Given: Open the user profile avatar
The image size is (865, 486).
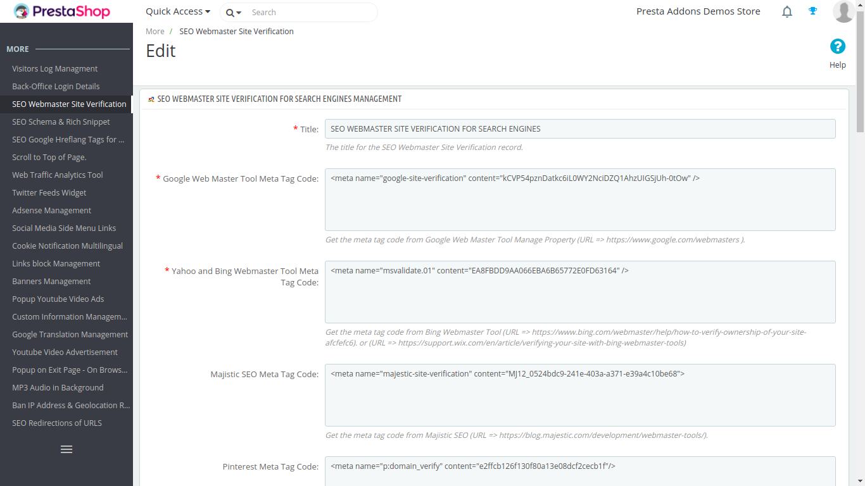Looking at the screenshot, I should pos(843,11).
